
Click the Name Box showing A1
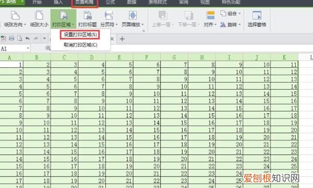point(13,49)
